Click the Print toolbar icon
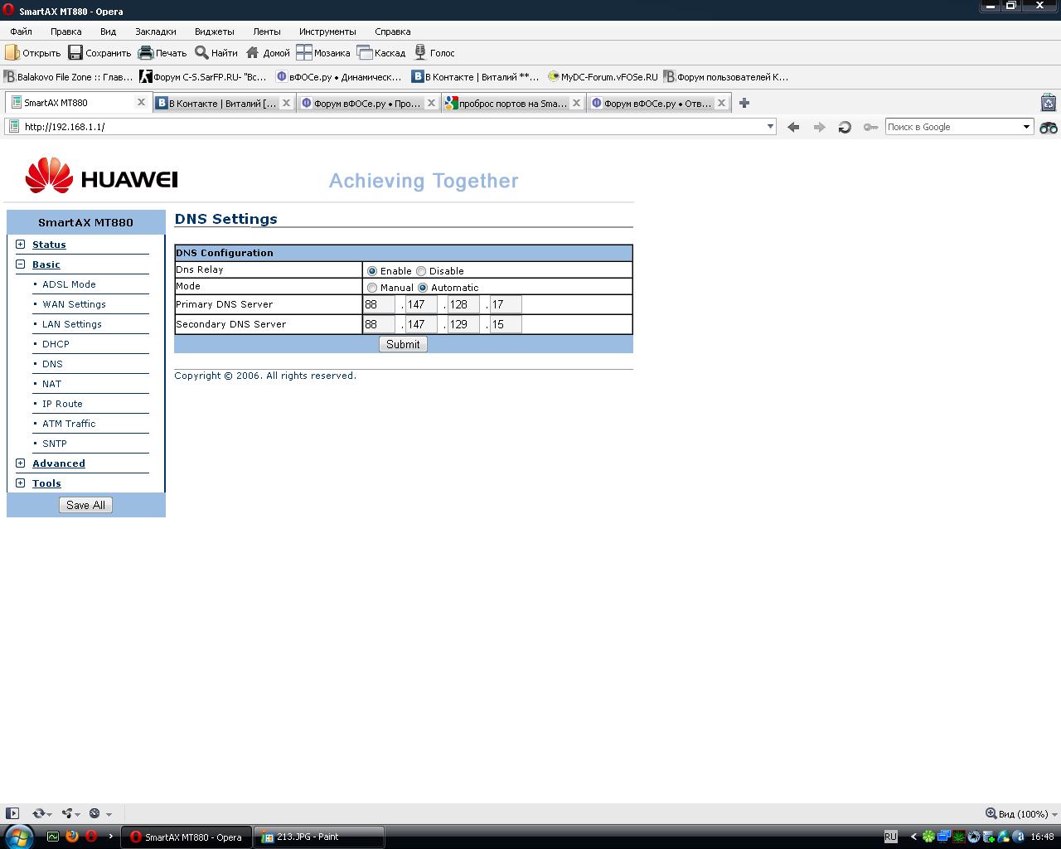Image resolution: width=1061 pixels, height=849 pixels. click(x=146, y=53)
